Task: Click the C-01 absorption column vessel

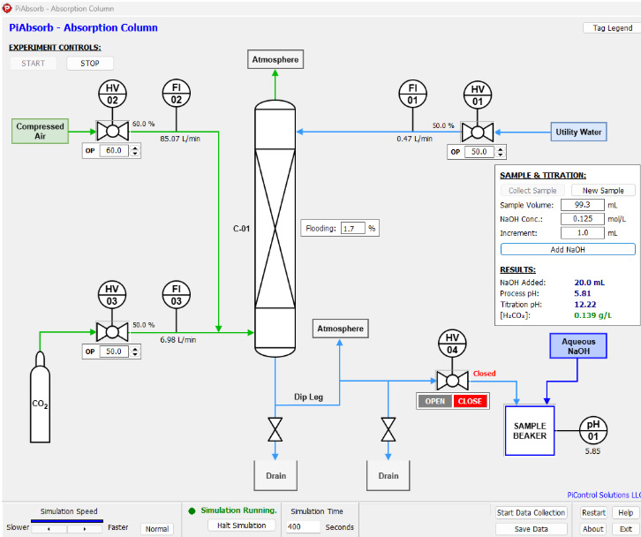Action: click(x=275, y=229)
